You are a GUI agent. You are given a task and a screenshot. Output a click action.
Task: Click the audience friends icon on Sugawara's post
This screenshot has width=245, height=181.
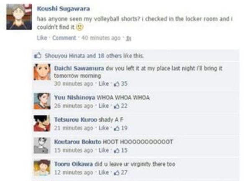[129, 38]
